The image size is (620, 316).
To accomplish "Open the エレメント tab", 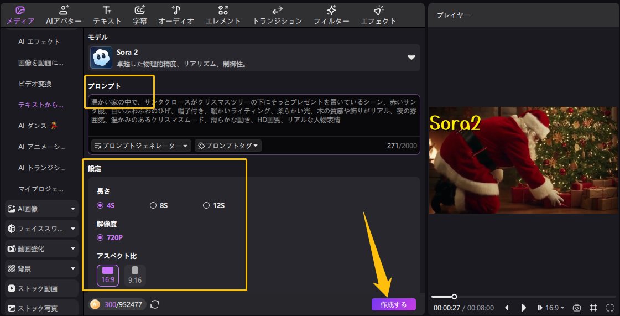I will [223, 15].
